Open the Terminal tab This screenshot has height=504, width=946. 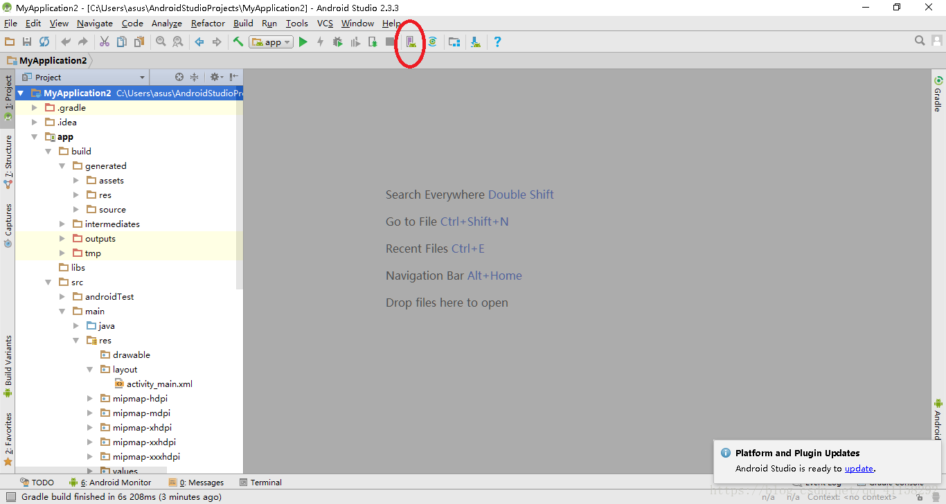click(x=260, y=482)
